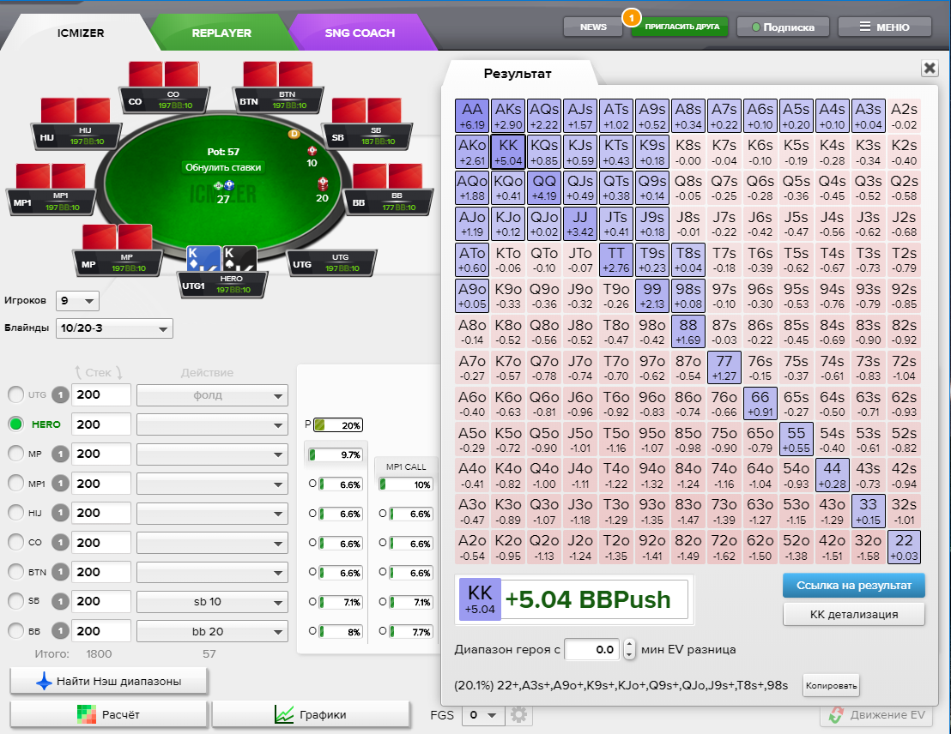Select the BTN radio button

(15, 572)
